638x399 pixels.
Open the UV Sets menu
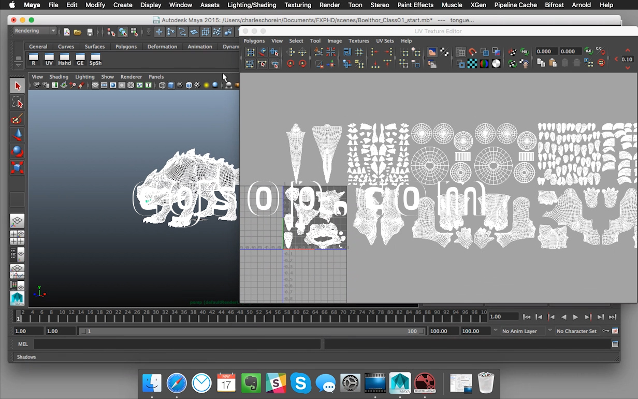tap(385, 41)
